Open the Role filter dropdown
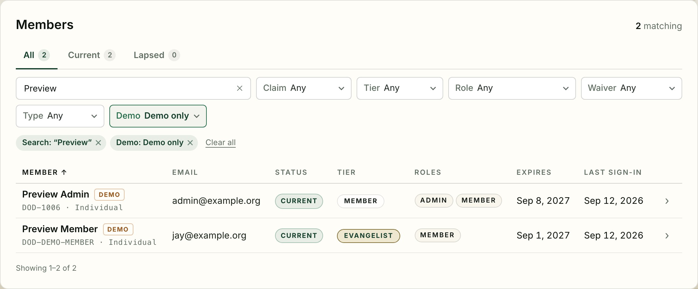This screenshot has width=698, height=289. click(x=512, y=88)
